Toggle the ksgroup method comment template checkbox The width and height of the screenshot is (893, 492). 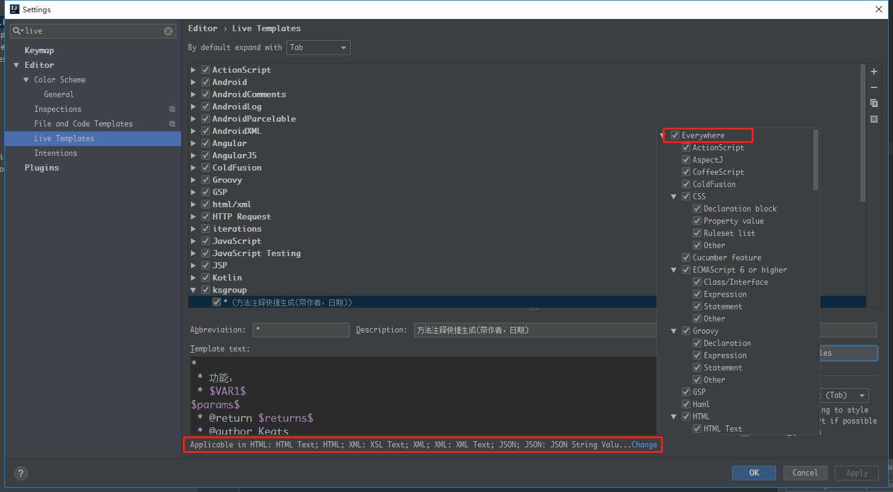(x=217, y=302)
